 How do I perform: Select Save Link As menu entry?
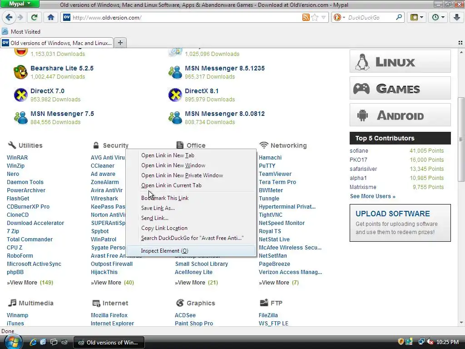coord(191,208)
